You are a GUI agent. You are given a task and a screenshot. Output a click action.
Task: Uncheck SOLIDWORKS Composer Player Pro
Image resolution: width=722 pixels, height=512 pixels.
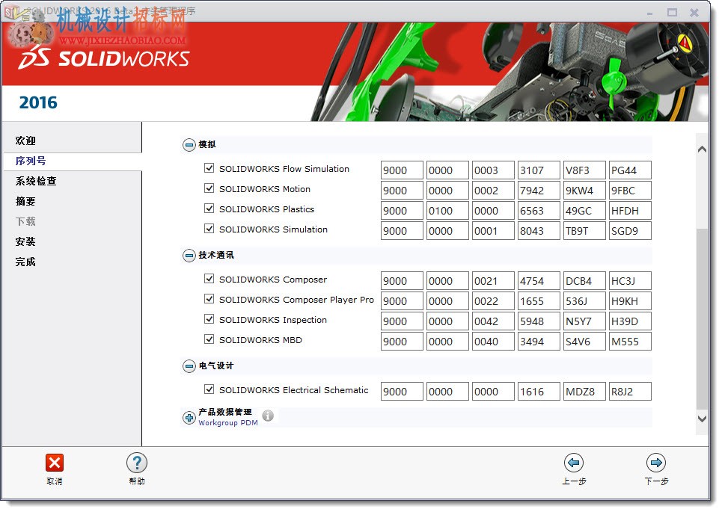[x=209, y=299]
